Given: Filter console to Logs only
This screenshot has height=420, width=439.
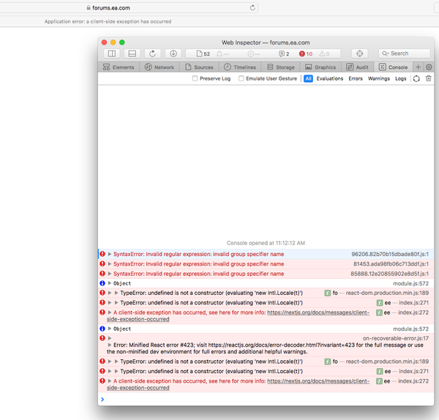Looking at the screenshot, I should coord(401,78).
